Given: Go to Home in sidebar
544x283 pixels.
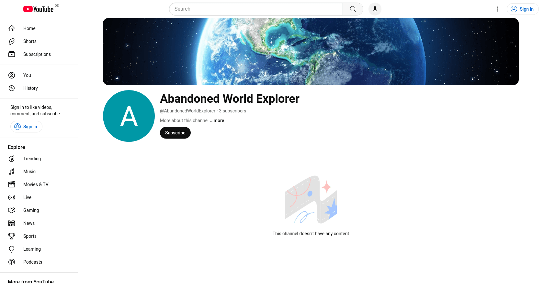Looking at the screenshot, I should (29, 28).
